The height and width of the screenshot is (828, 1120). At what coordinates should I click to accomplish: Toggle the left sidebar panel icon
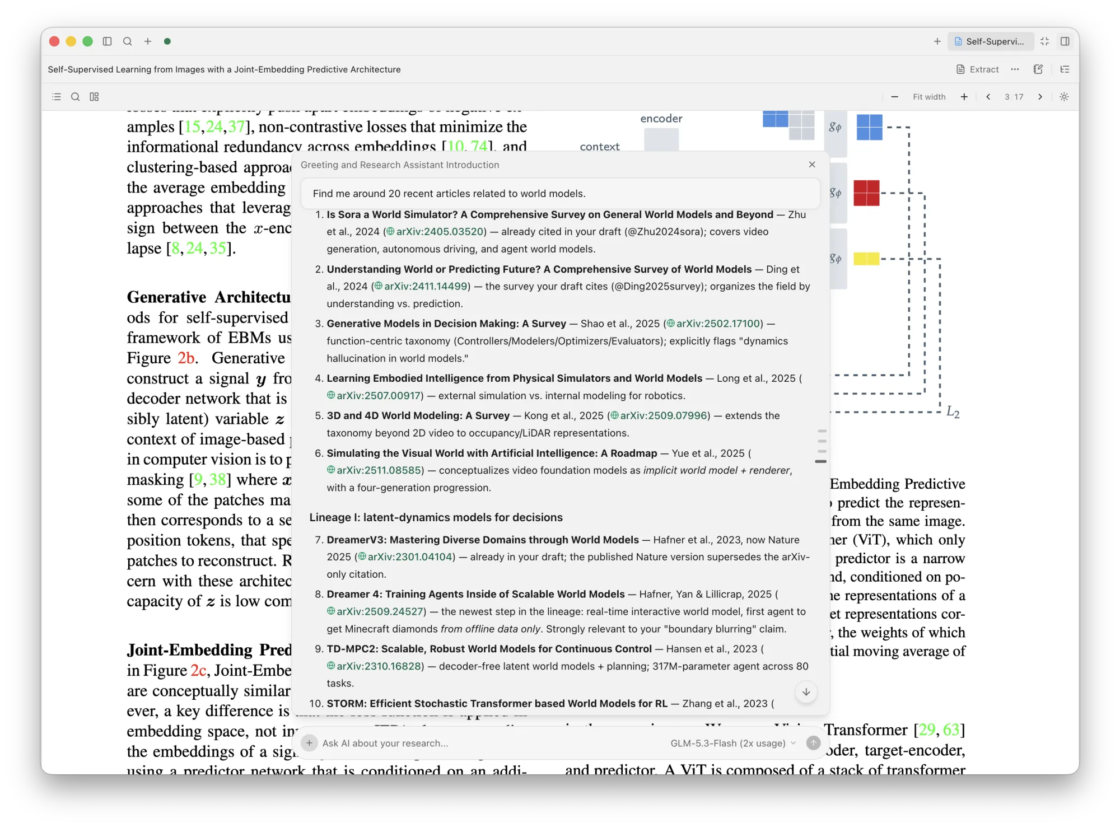pyautogui.click(x=107, y=41)
